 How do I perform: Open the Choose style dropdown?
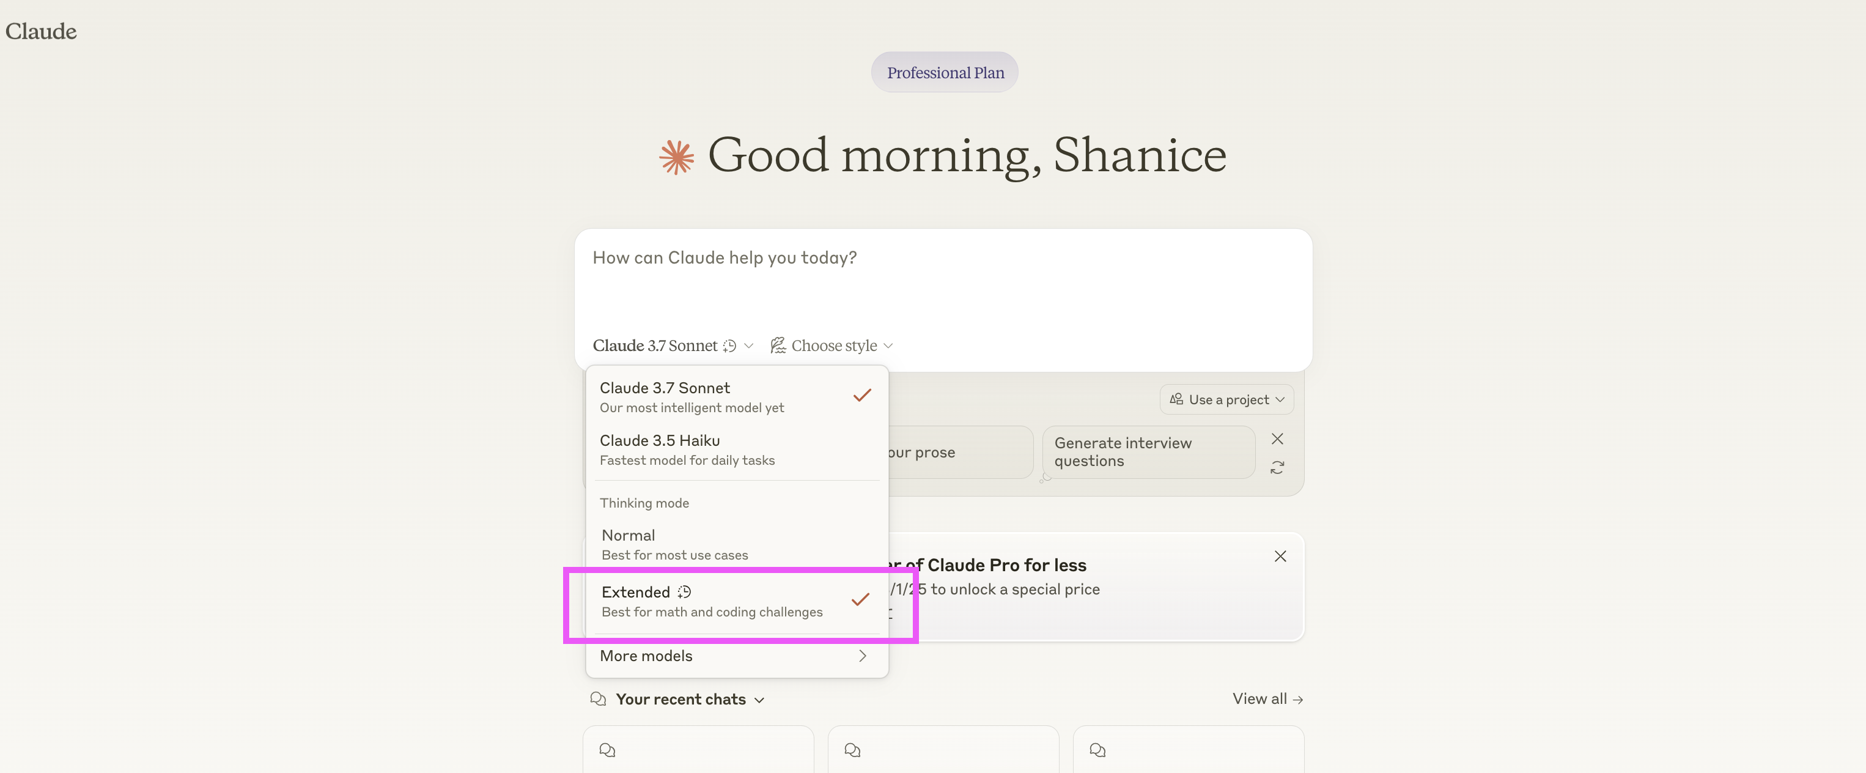pyautogui.click(x=833, y=346)
